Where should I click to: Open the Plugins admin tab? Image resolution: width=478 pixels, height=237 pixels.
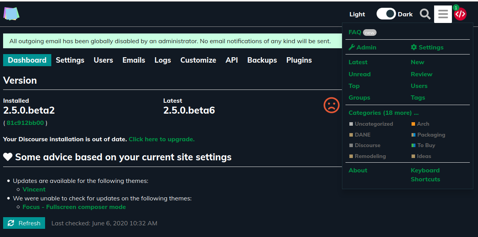point(299,60)
